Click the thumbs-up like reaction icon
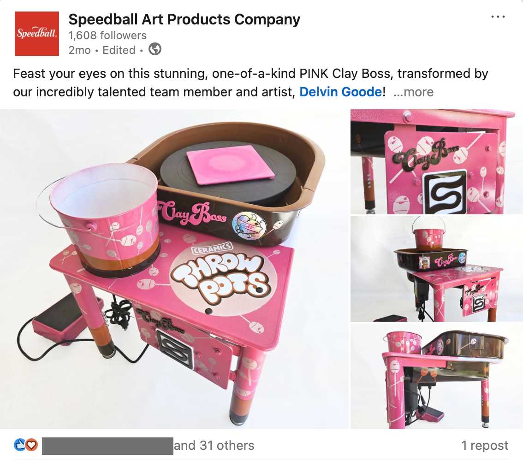523x460 pixels. click(20, 445)
